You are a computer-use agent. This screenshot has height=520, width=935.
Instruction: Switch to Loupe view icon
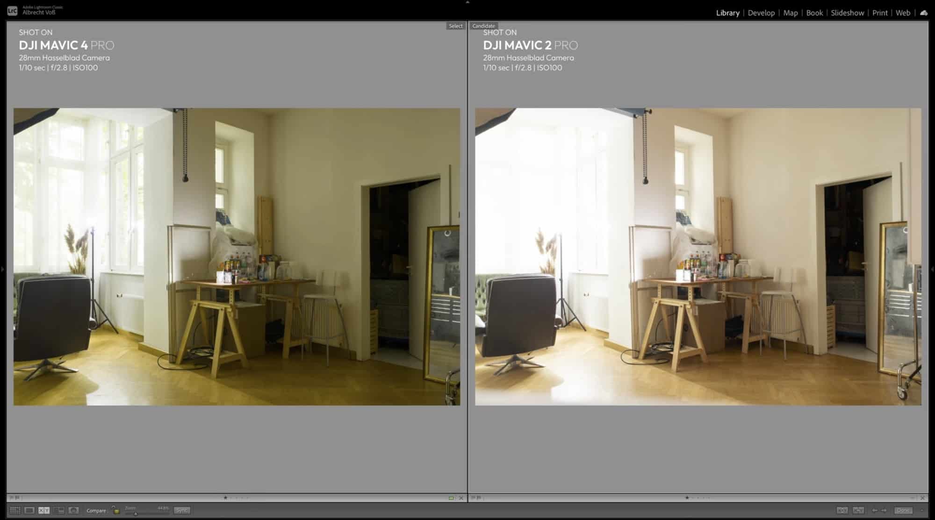29,510
